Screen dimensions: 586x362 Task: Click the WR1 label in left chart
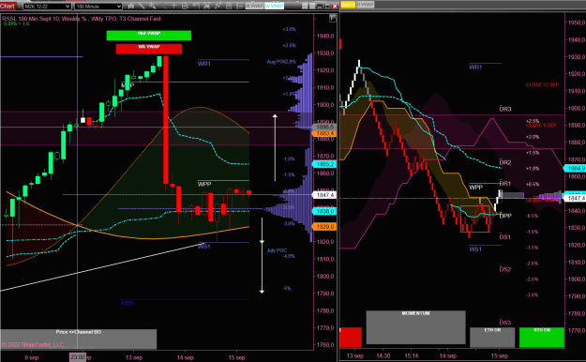tap(204, 64)
